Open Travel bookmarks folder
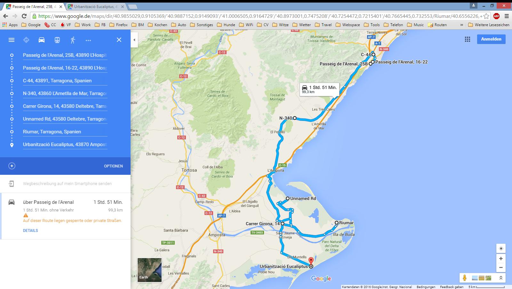512x289 pixels. click(323, 25)
